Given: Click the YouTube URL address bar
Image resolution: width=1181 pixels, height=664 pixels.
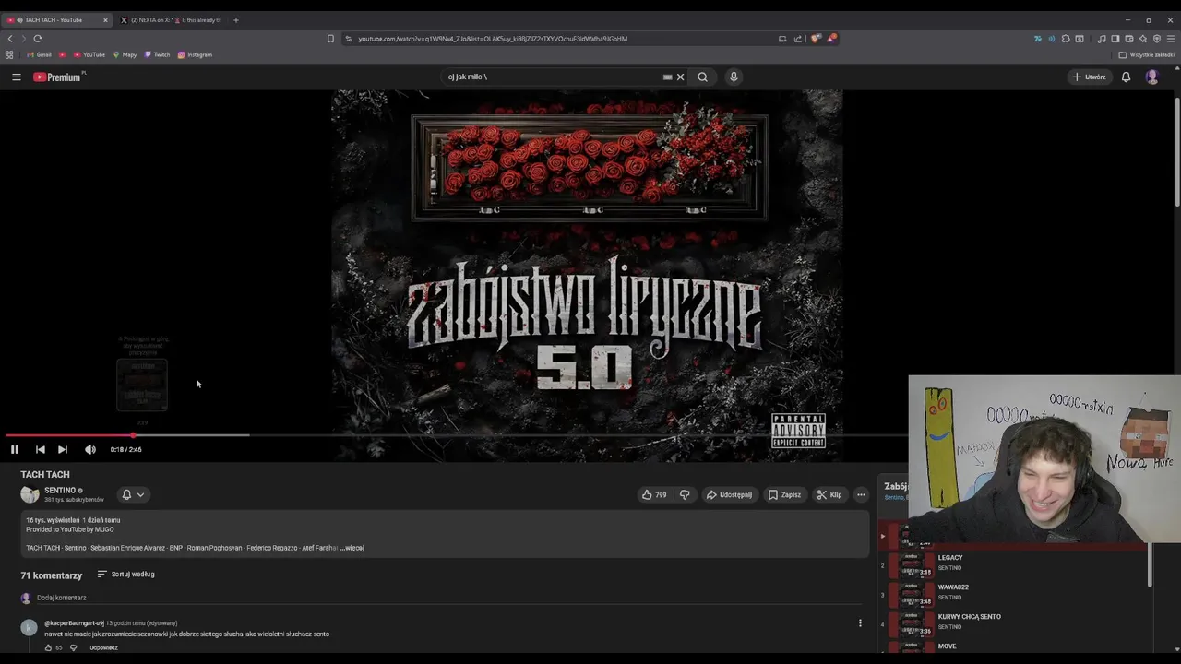Looking at the screenshot, I should 493,39.
